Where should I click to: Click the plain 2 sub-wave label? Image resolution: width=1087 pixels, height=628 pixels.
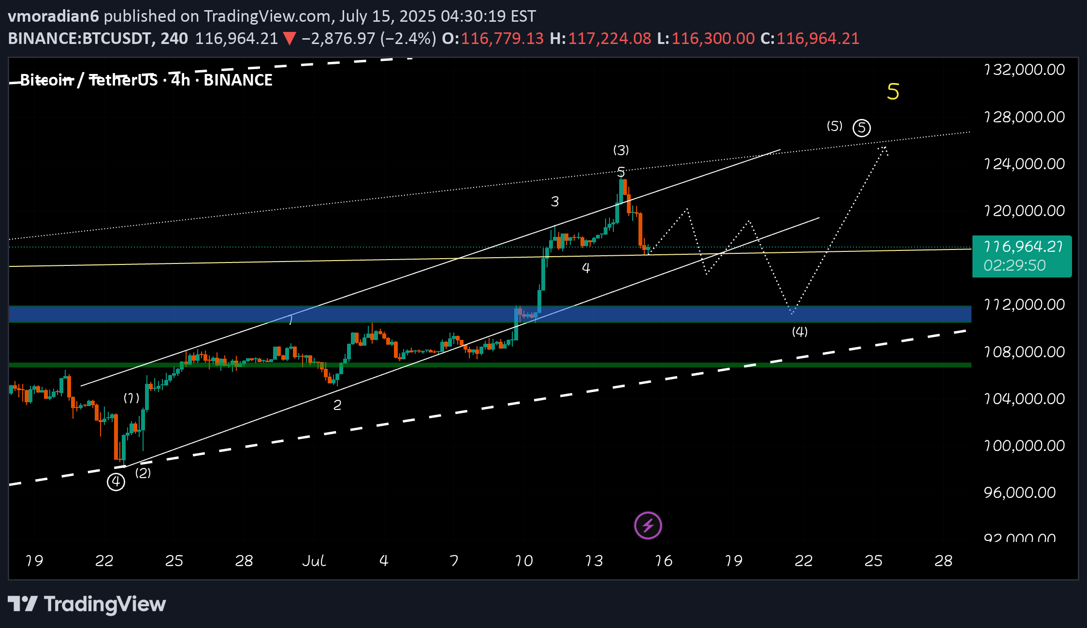(x=337, y=405)
